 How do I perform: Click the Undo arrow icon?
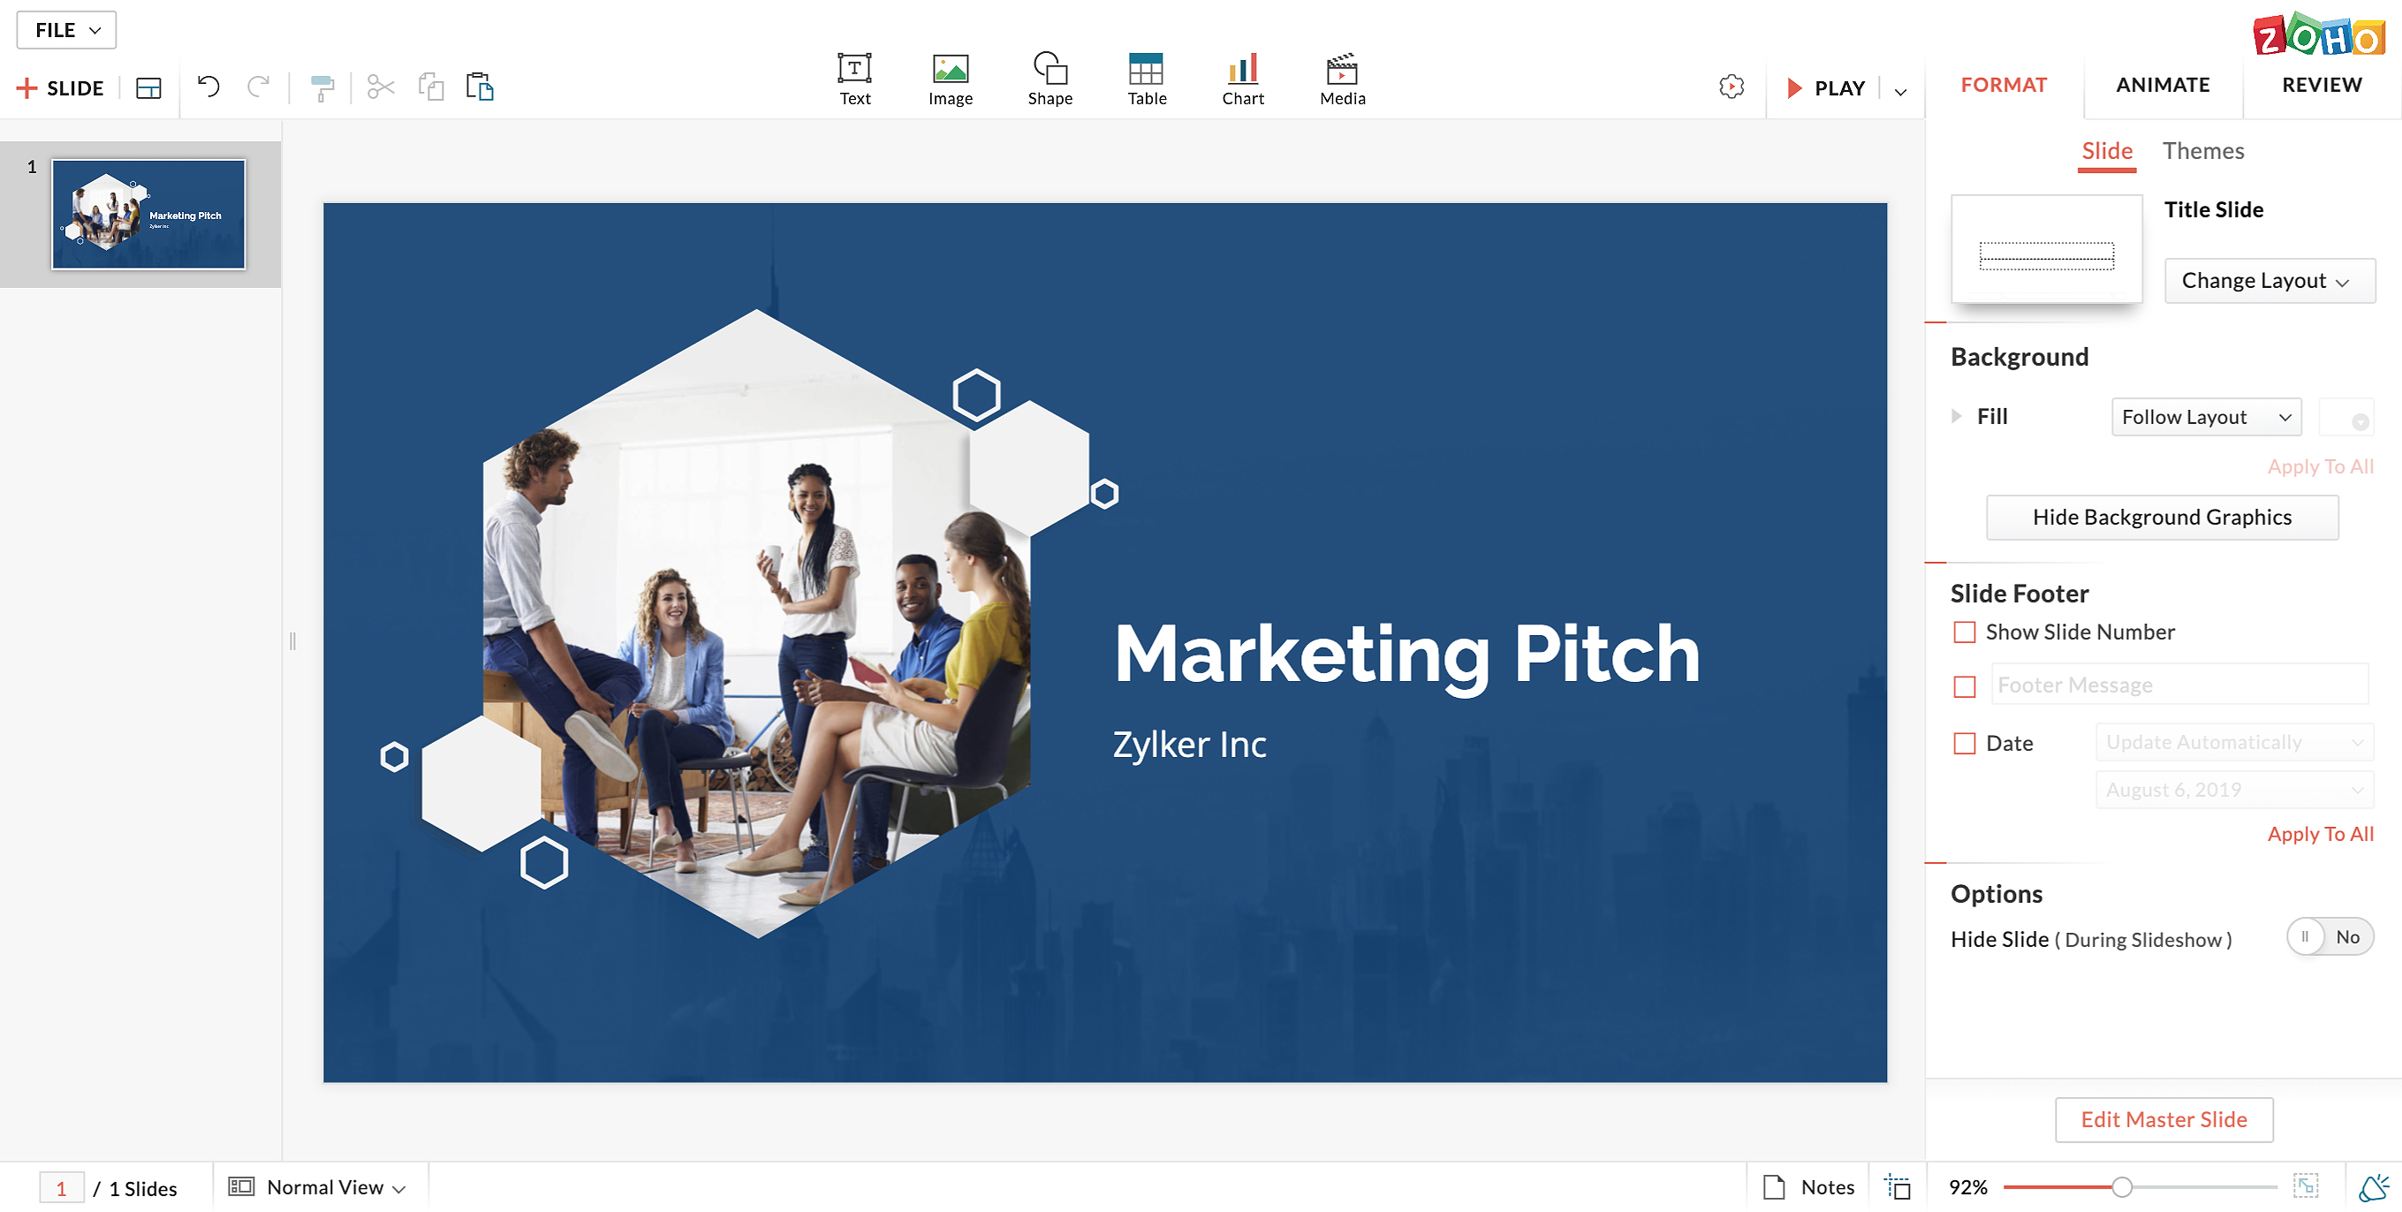pos(208,87)
